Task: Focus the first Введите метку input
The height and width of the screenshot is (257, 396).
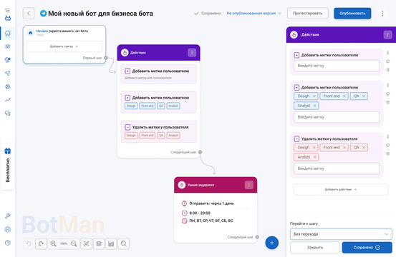Action: (337, 66)
